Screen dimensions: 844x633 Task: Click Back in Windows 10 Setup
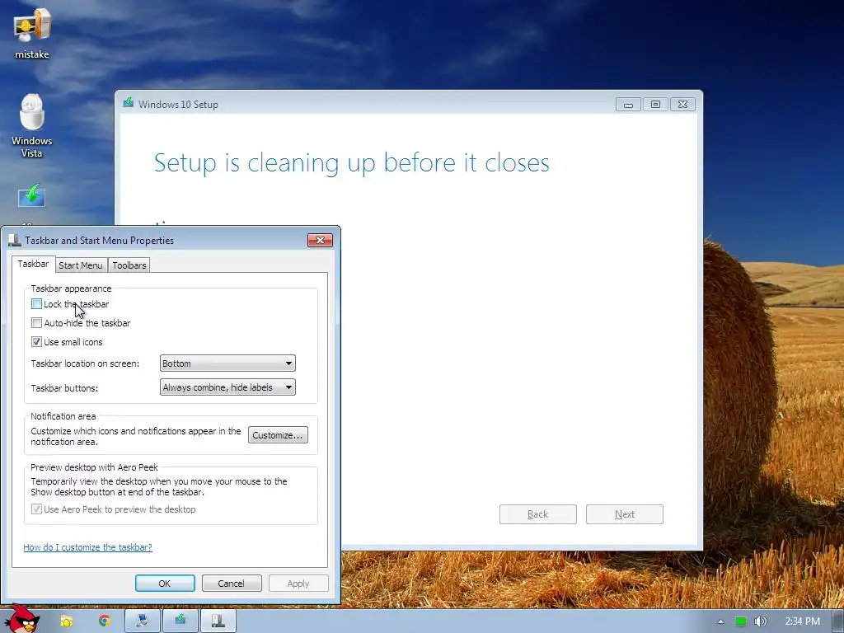click(x=537, y=514)
